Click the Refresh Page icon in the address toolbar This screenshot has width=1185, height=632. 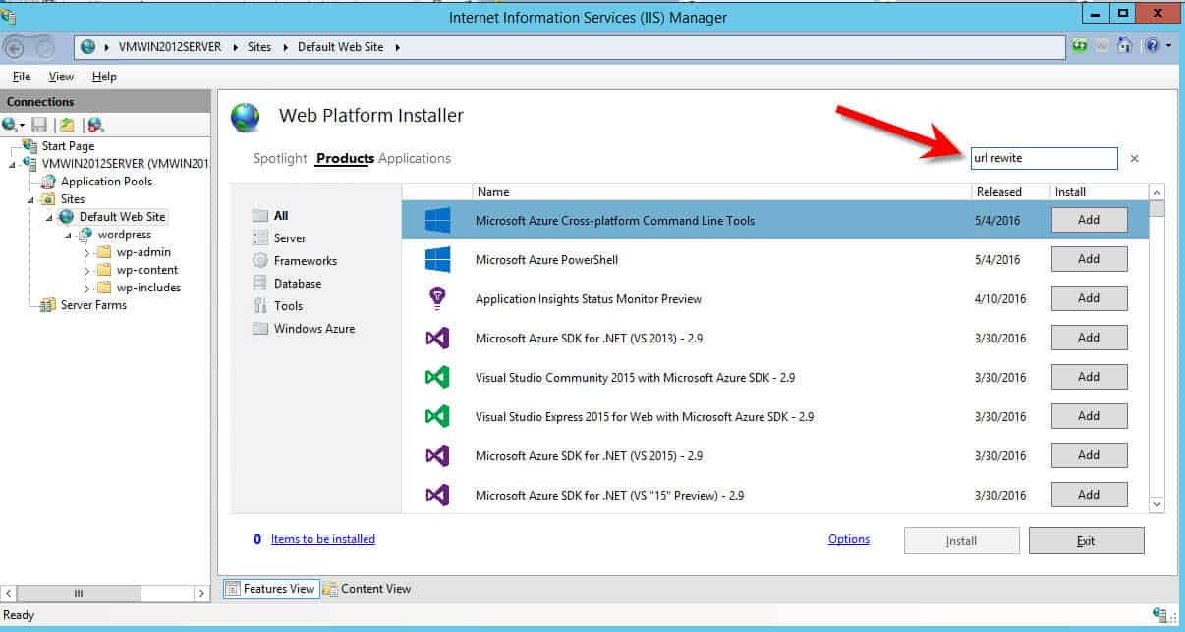pos(1080,46)
